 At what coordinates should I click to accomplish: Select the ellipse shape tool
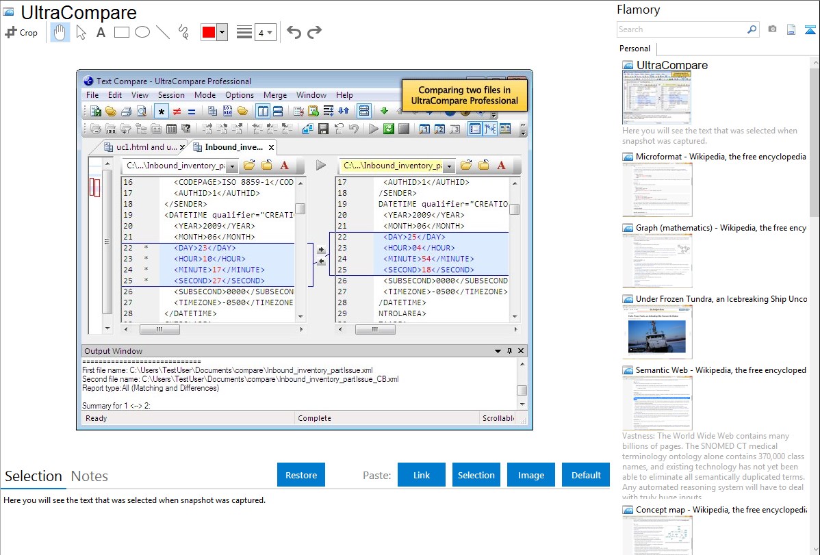tap(142, 32)
